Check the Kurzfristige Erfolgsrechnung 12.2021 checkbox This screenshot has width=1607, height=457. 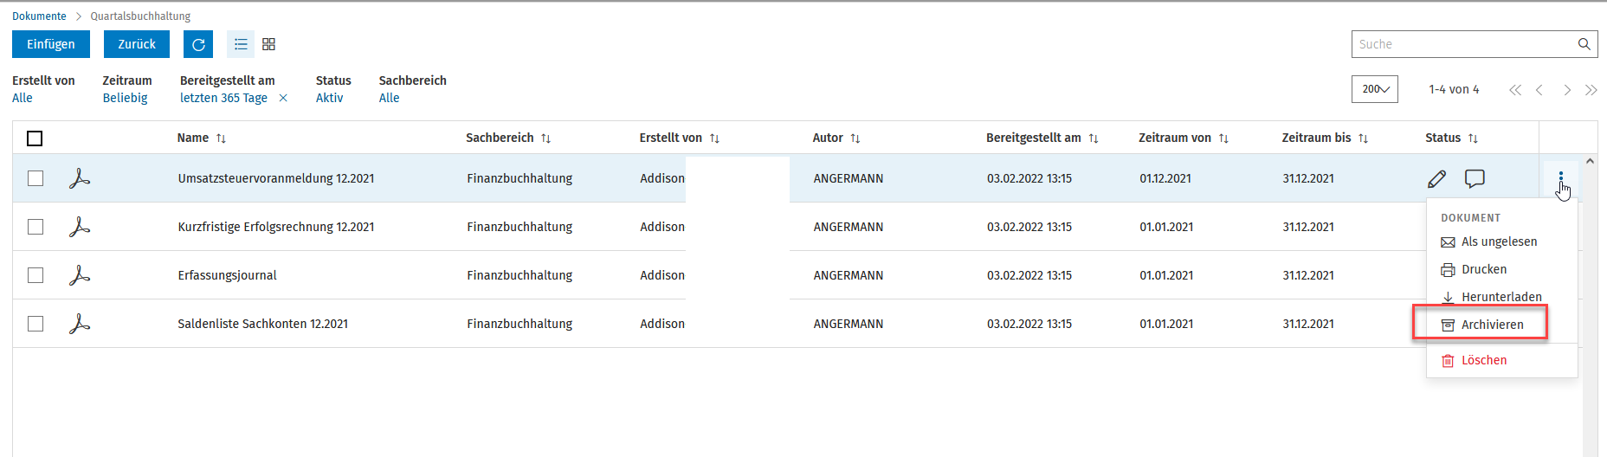point(35,227)
